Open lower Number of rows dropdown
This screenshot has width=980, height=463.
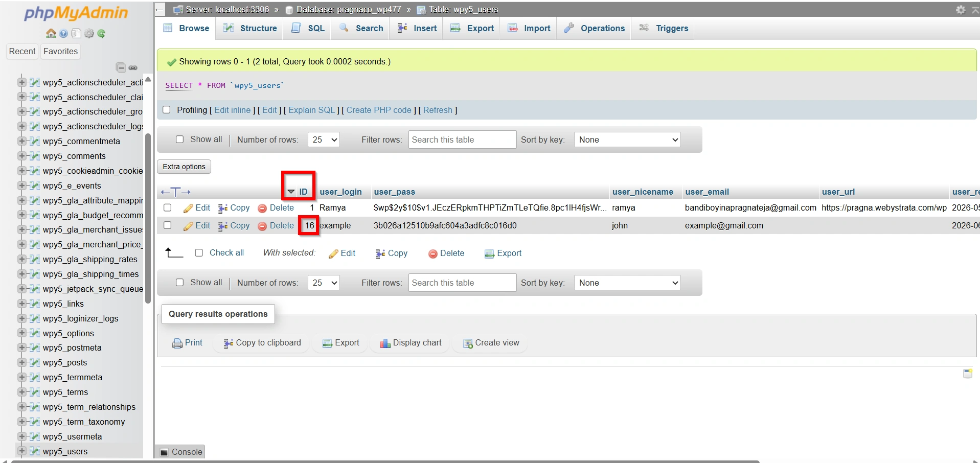coord(324,283)
